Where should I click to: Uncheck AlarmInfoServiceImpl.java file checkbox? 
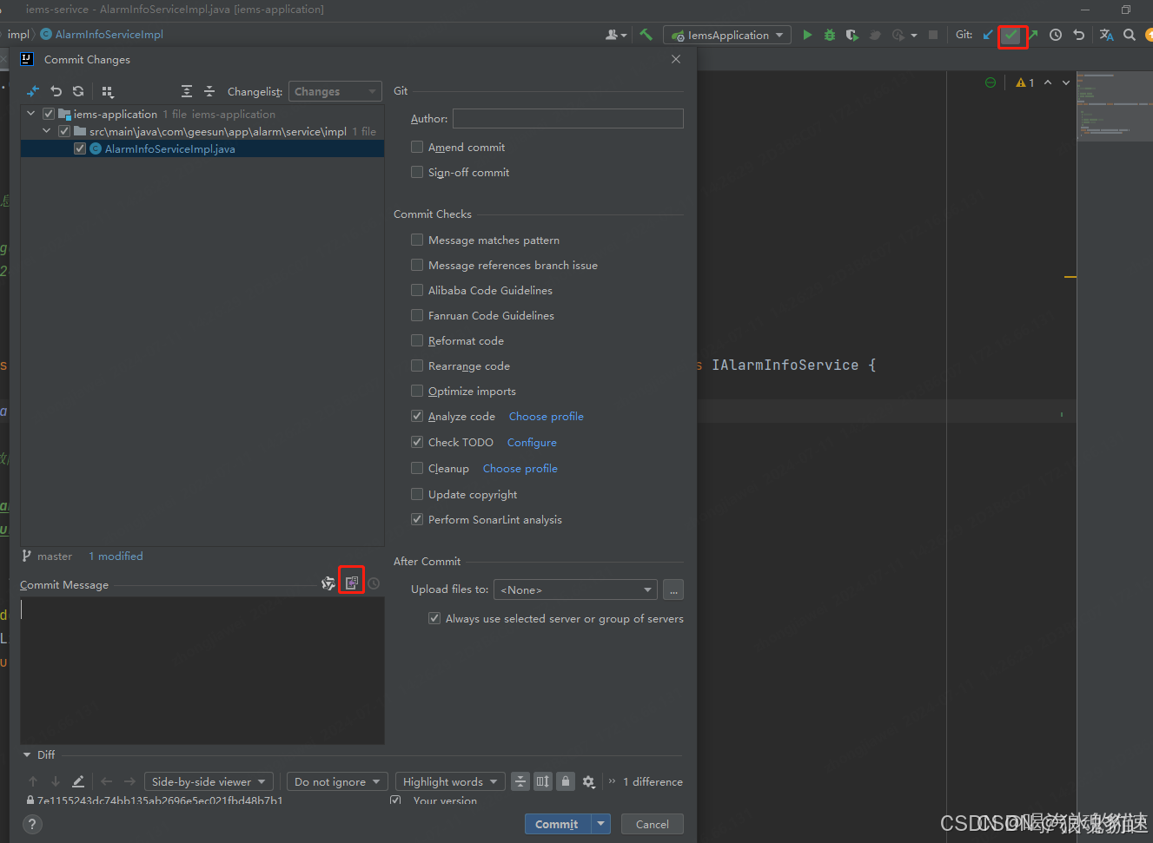(x=80, y=148)
